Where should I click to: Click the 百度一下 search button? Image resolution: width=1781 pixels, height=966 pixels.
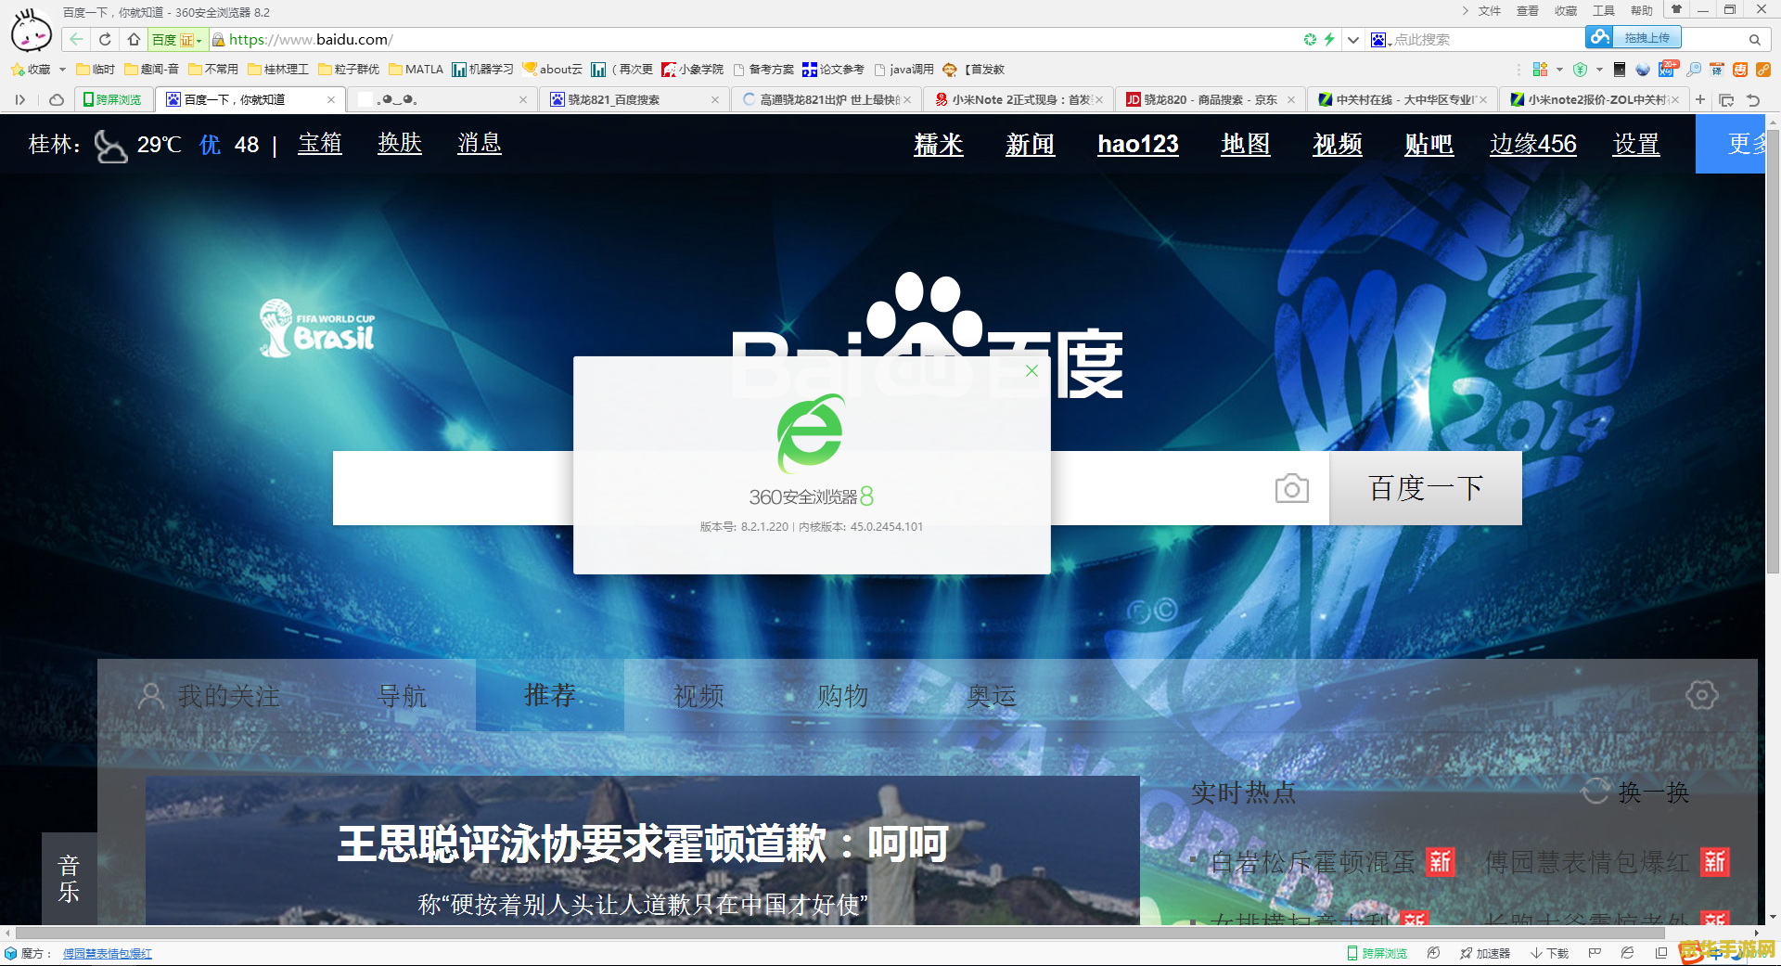1426,488
